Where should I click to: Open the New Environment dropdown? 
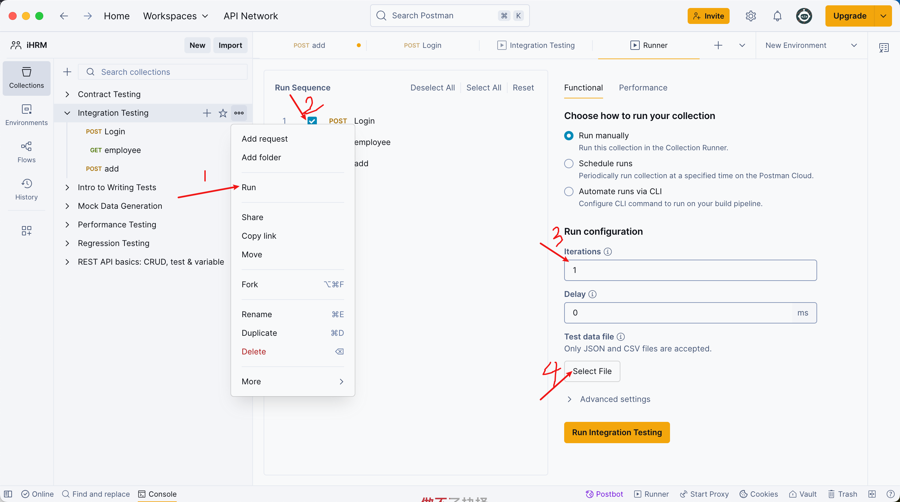tap(811, 45)
